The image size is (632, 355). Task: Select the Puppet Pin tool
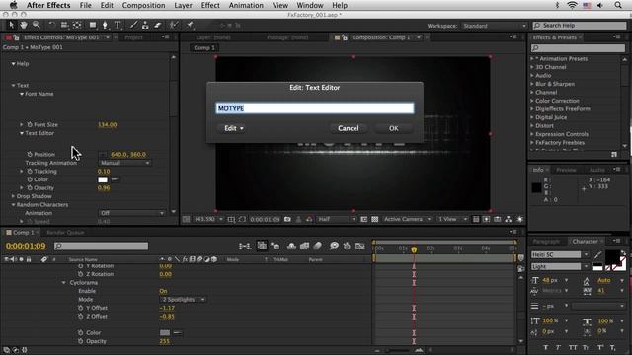(190, 25)
